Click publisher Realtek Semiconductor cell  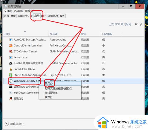coord(64,63)
